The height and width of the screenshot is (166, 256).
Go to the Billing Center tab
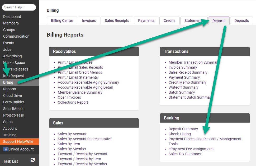tap(62, 20)
